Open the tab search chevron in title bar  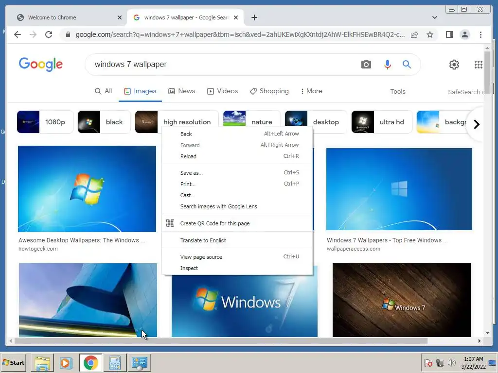(434, 17)
